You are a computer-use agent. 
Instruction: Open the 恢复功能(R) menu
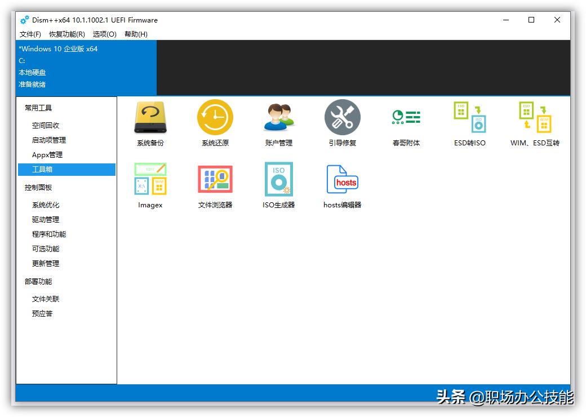tap(66, 34)
